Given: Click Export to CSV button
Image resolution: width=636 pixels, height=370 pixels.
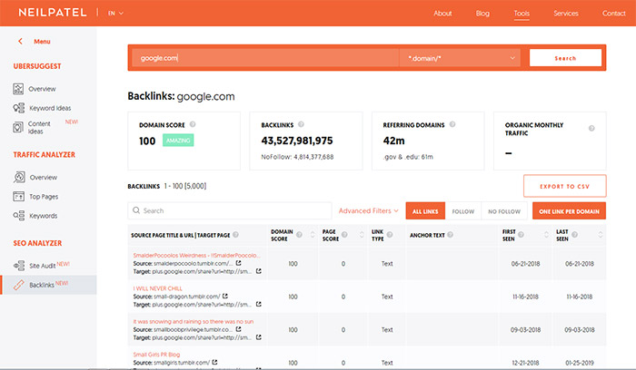Looking at the screenshot, I should (564, 186).
